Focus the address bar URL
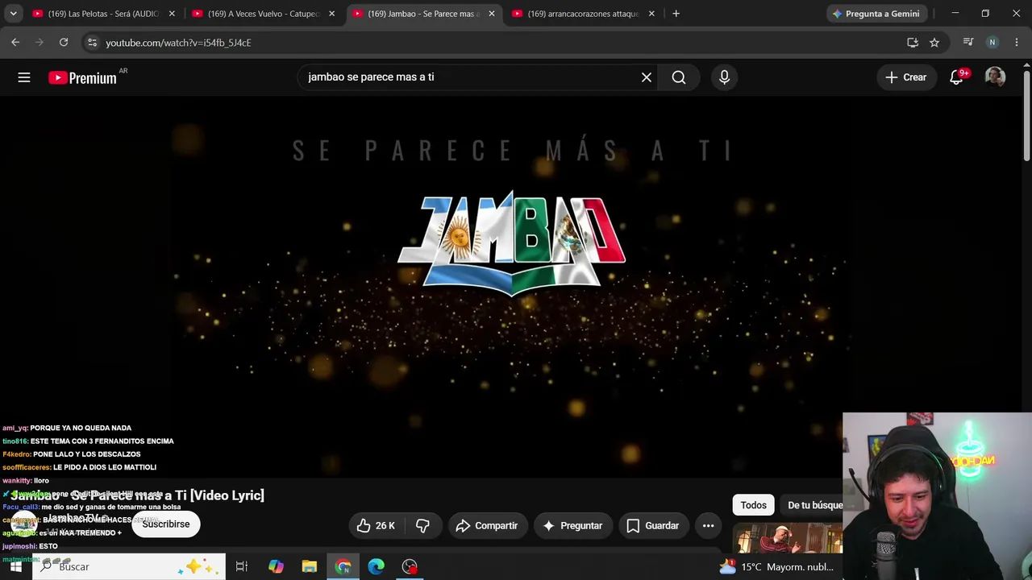Screen dimensions: 1032x580 [x=178, y=43]
